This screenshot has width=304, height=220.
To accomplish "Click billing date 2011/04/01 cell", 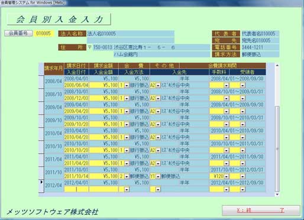I will tap(76, 157).
